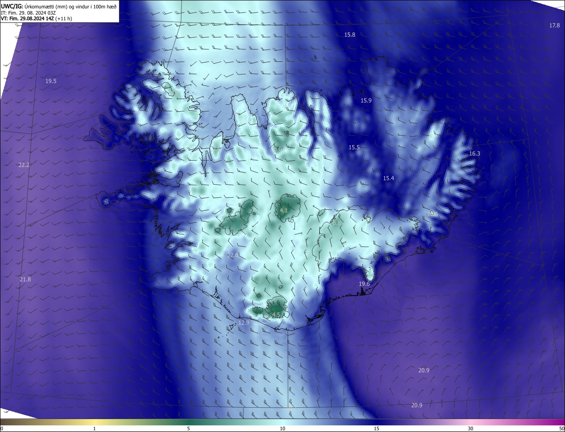565x432 pixels.
Task: Select the 17.8 value on the map
Action: pos(554,26)
